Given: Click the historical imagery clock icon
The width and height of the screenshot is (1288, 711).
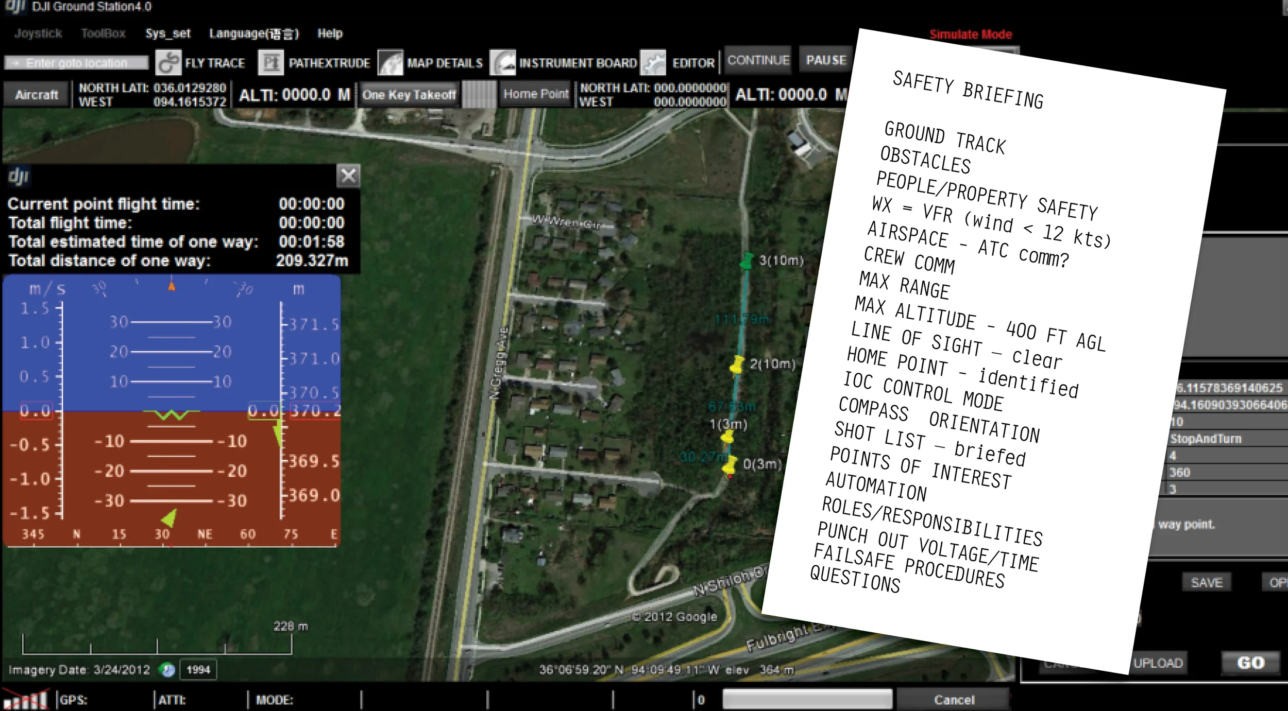Looking at the screenshot, I should pyautogui.click(x=168, y=670).
